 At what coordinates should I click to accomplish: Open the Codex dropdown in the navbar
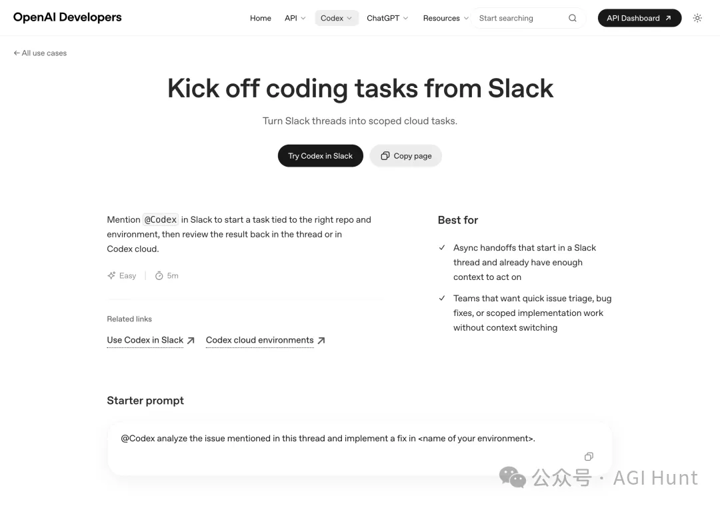pos(336,18)
